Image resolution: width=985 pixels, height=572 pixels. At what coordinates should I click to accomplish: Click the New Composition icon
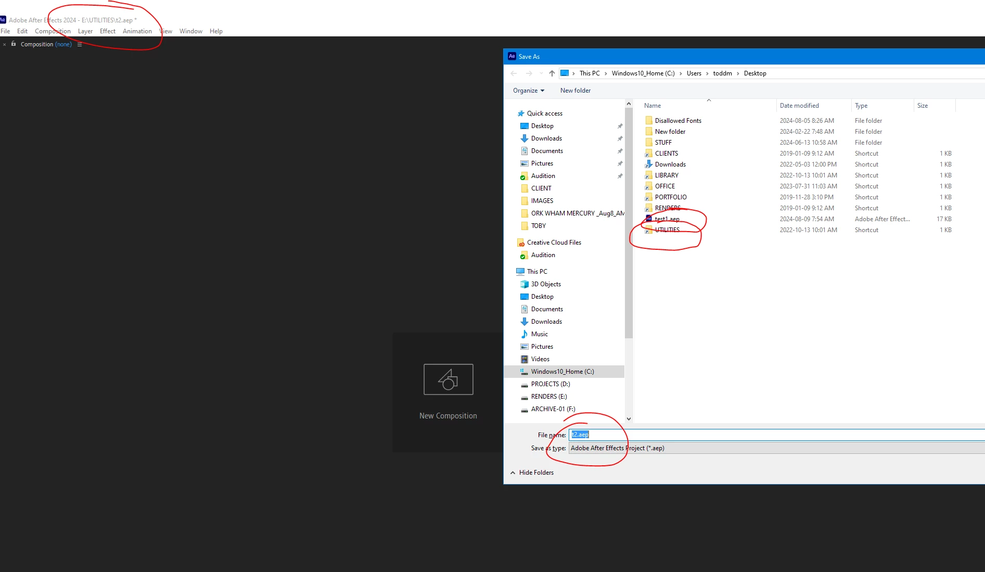coord(448,379)
